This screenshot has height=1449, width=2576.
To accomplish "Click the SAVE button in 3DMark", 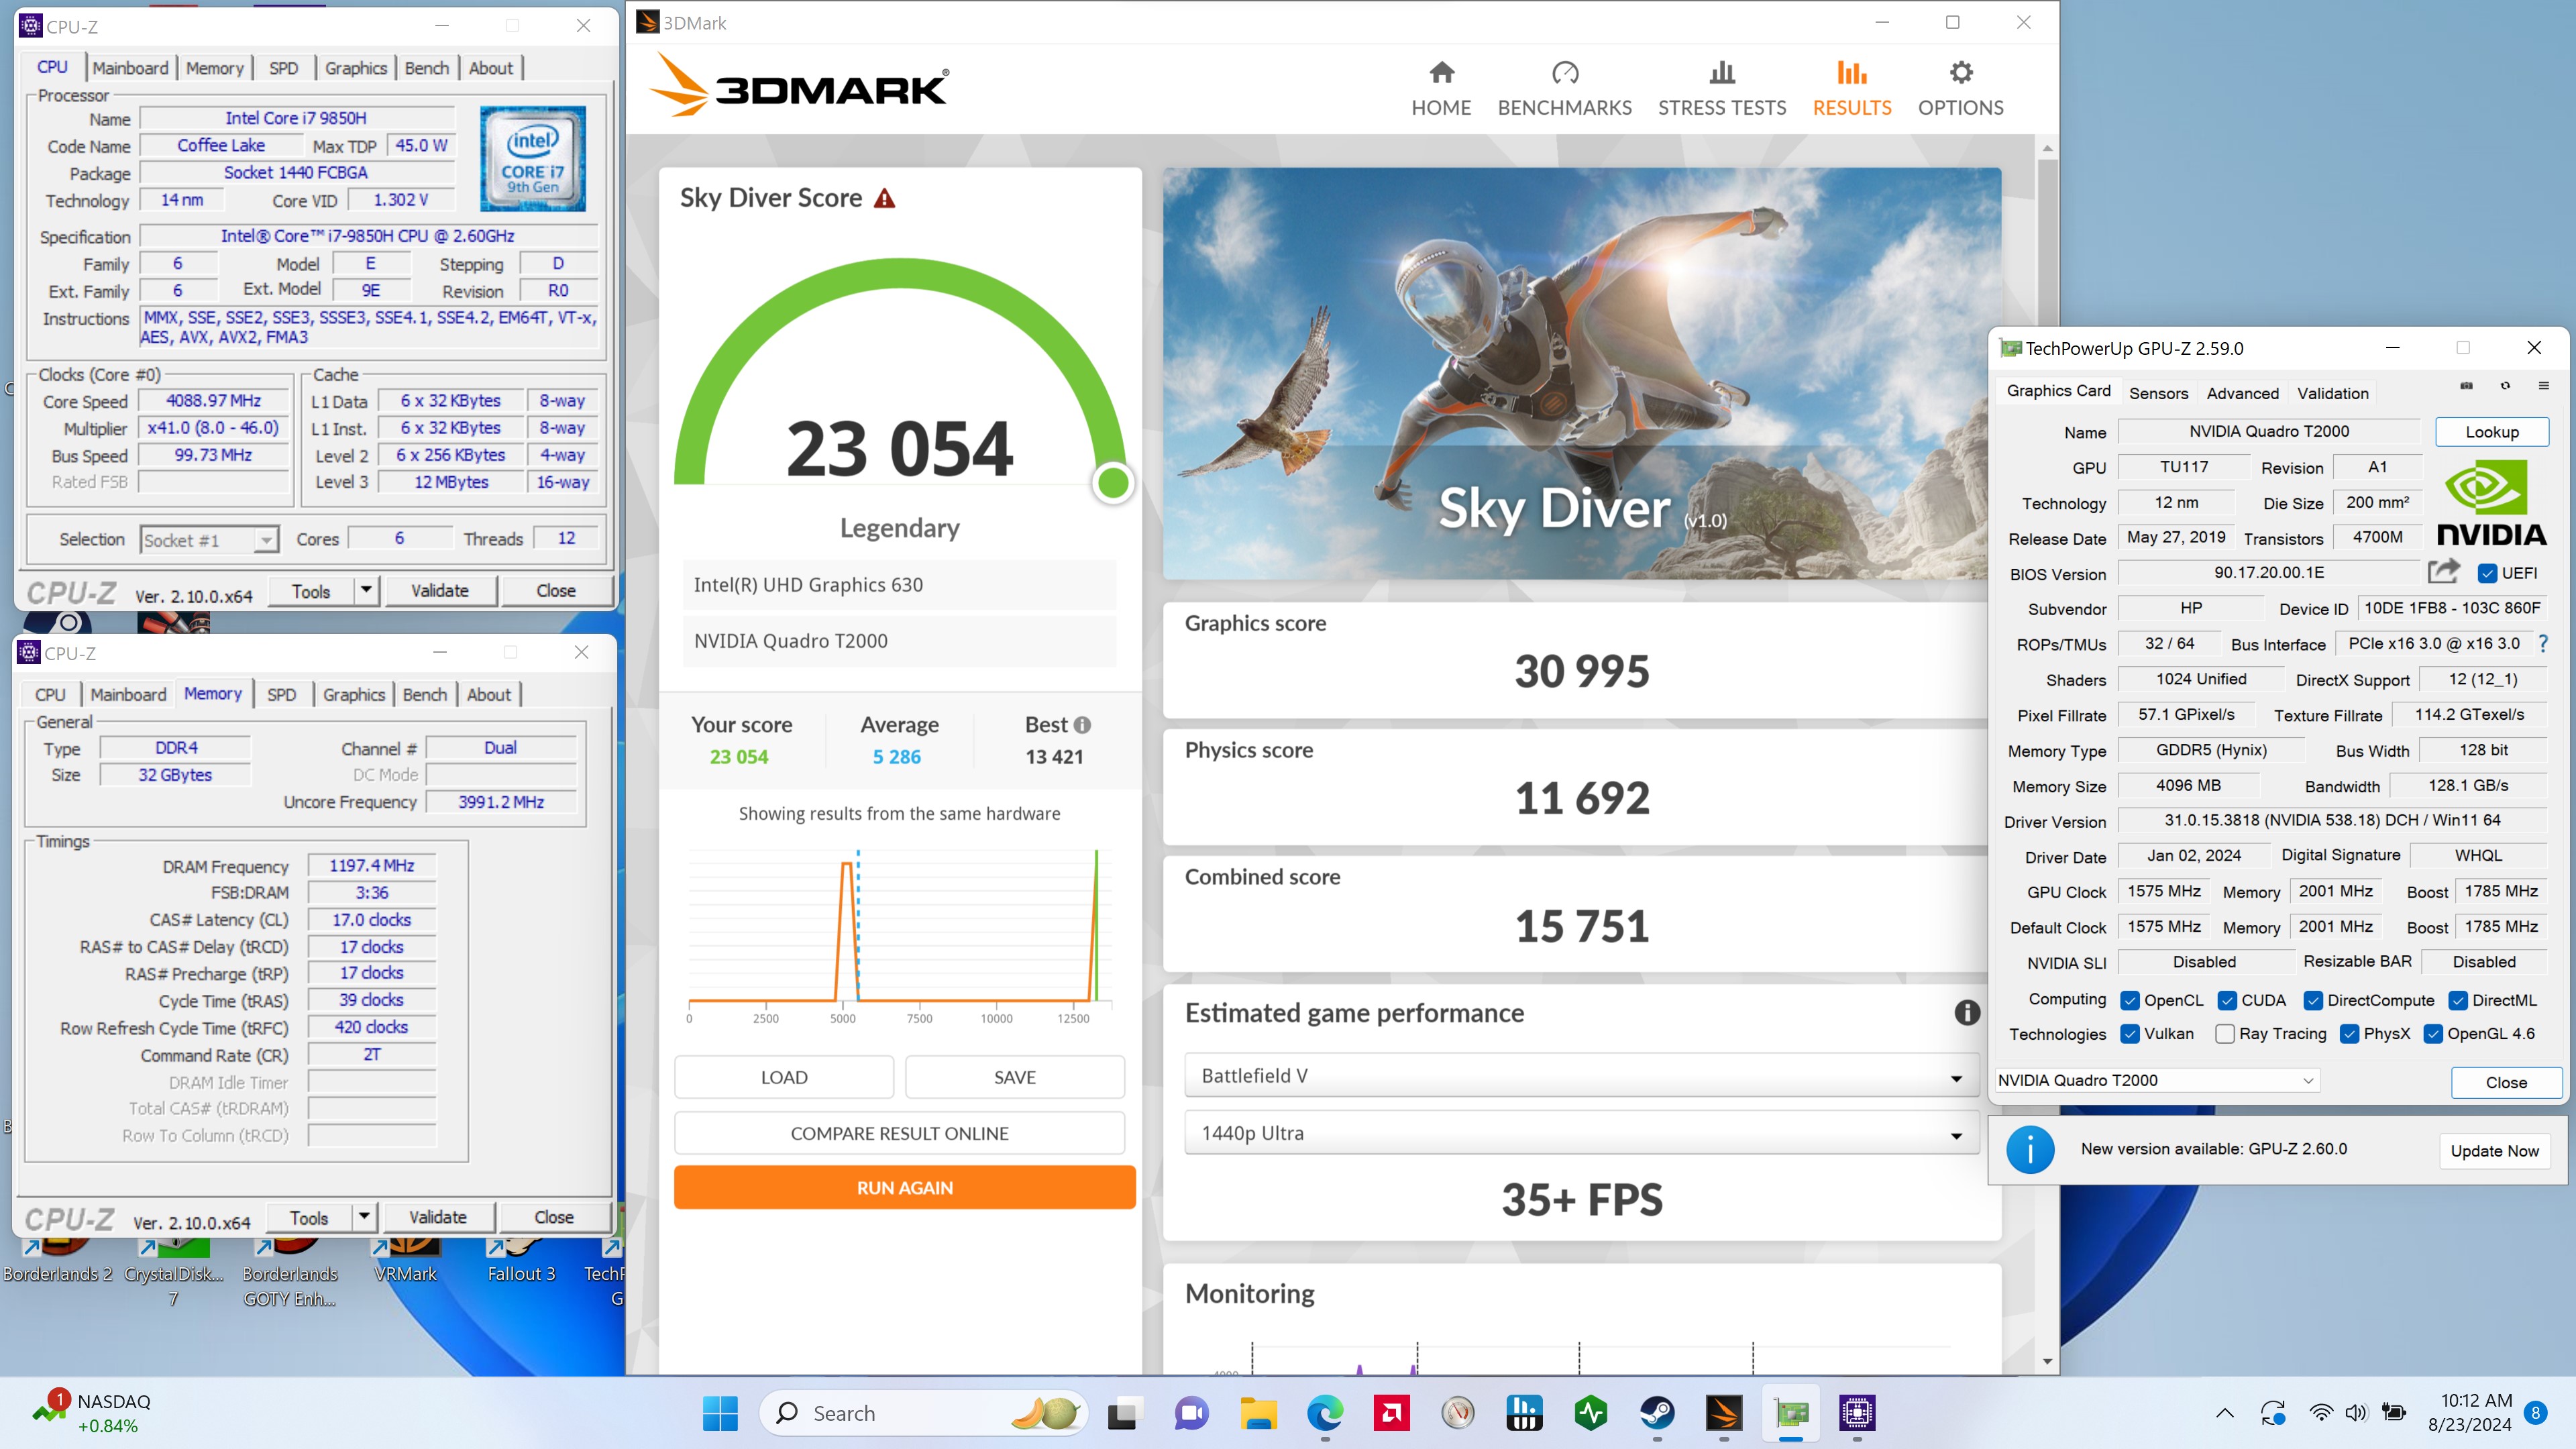I will tap(1014, 1077).
